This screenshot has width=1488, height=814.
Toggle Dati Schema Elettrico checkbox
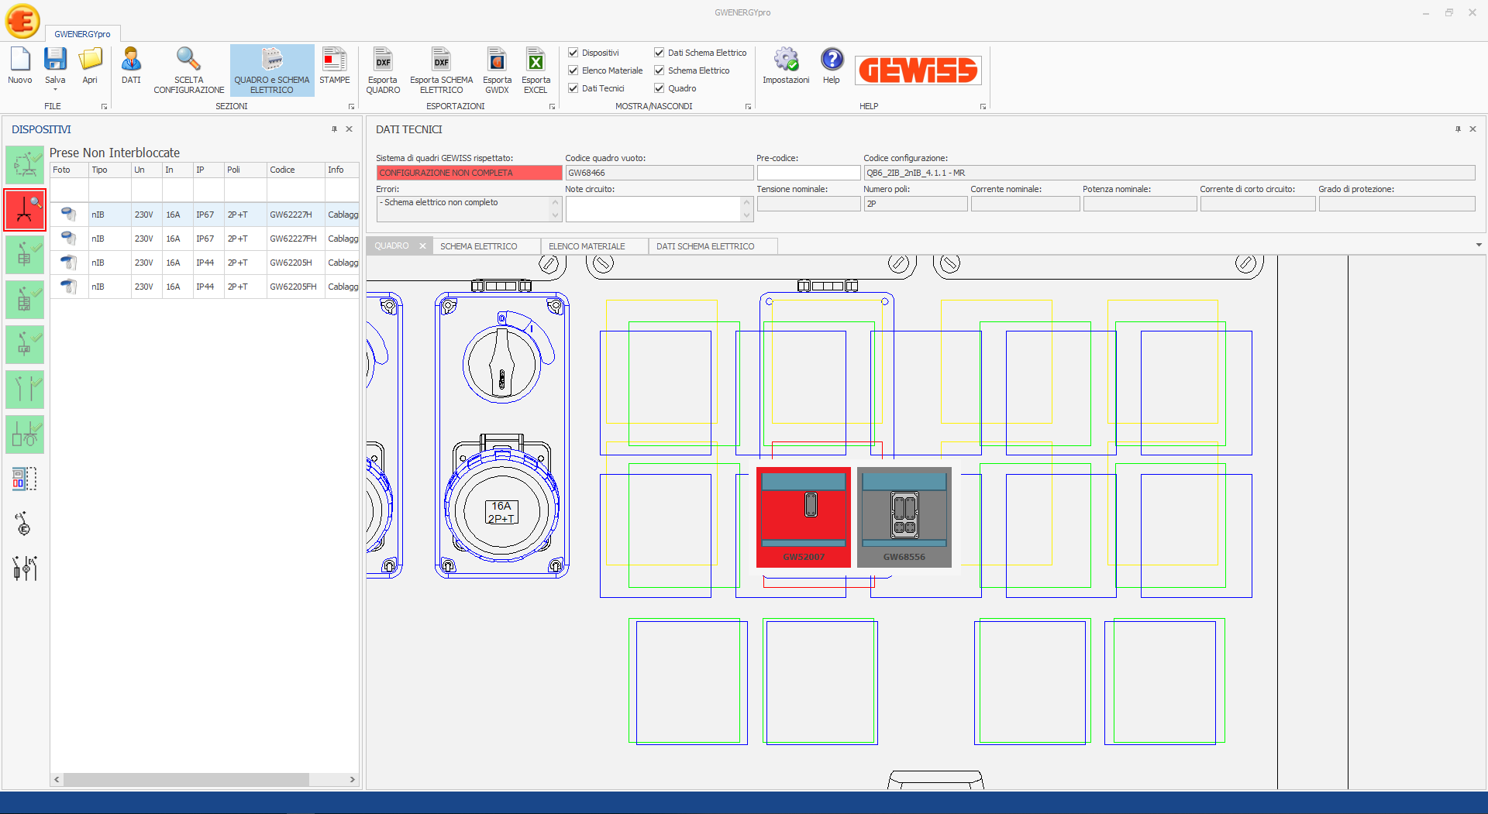tap(660, 53)
